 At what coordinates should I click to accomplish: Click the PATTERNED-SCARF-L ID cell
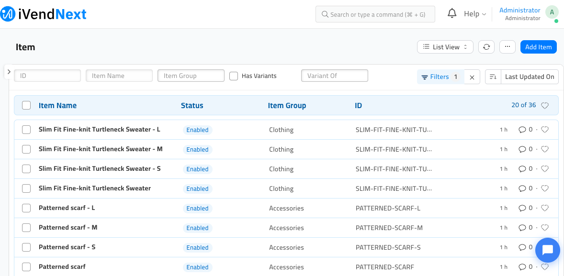[x=388, y=208]
